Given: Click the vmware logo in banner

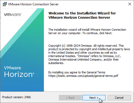Looking at the screenshot, I should pos(13,14).
